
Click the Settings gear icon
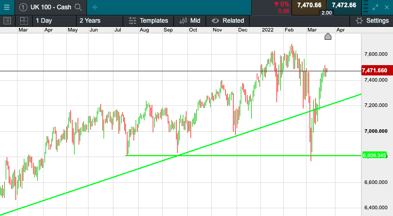(x=359, y=21)
